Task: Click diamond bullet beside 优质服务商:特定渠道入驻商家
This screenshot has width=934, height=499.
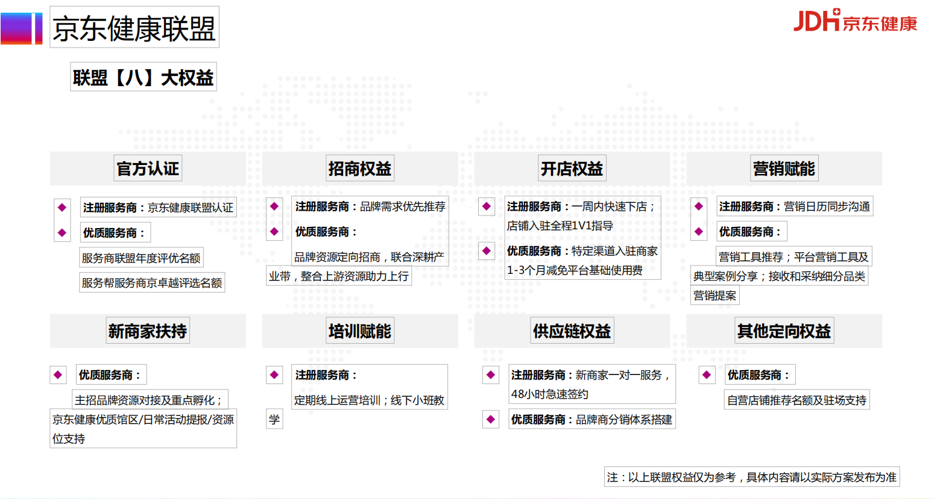Action: (487, 251)
